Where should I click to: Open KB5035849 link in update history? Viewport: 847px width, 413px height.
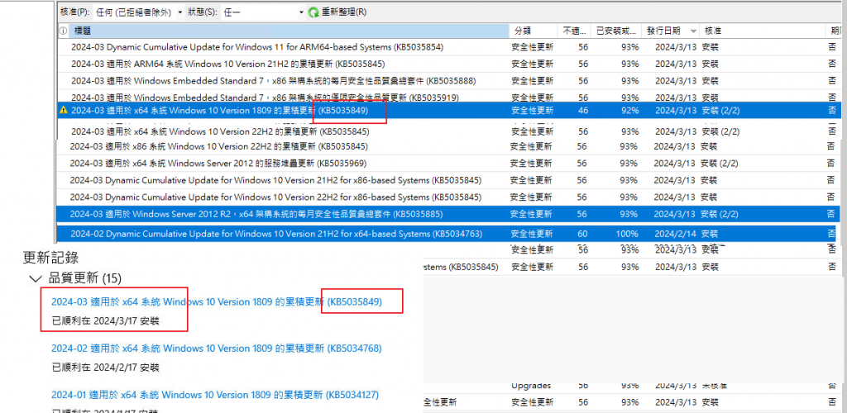[x=216, y=302]
